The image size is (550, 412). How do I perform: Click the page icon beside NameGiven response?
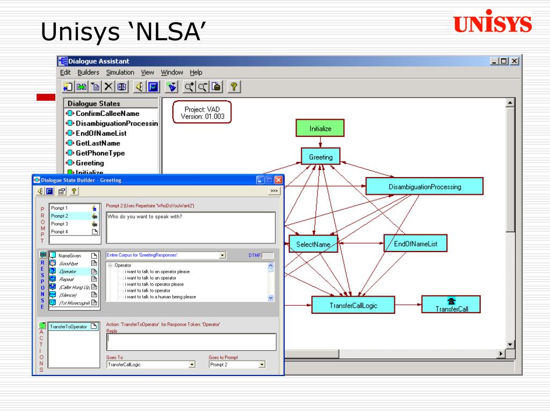[94, 256]
